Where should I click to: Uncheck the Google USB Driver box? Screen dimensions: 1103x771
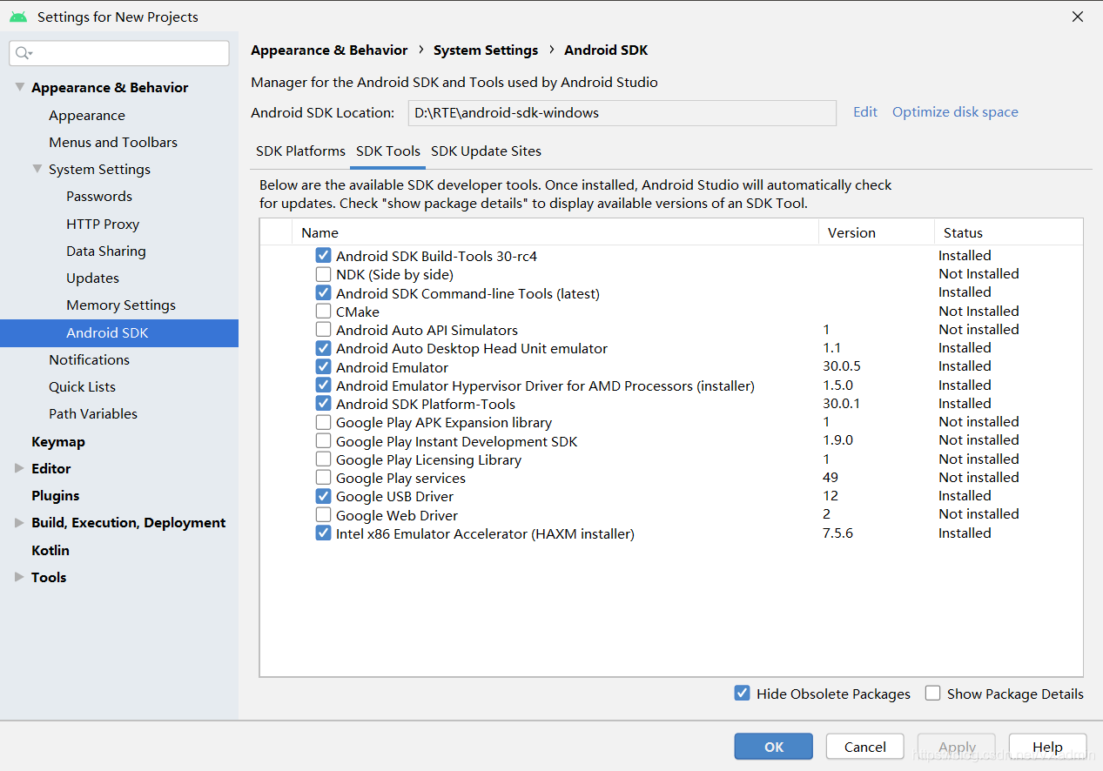323,496
